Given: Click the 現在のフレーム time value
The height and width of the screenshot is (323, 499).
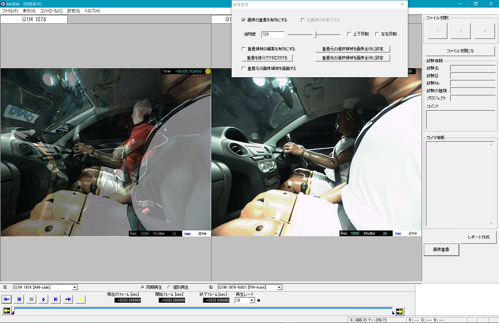Looking at the screenshot, I should (x=128, y=301).
